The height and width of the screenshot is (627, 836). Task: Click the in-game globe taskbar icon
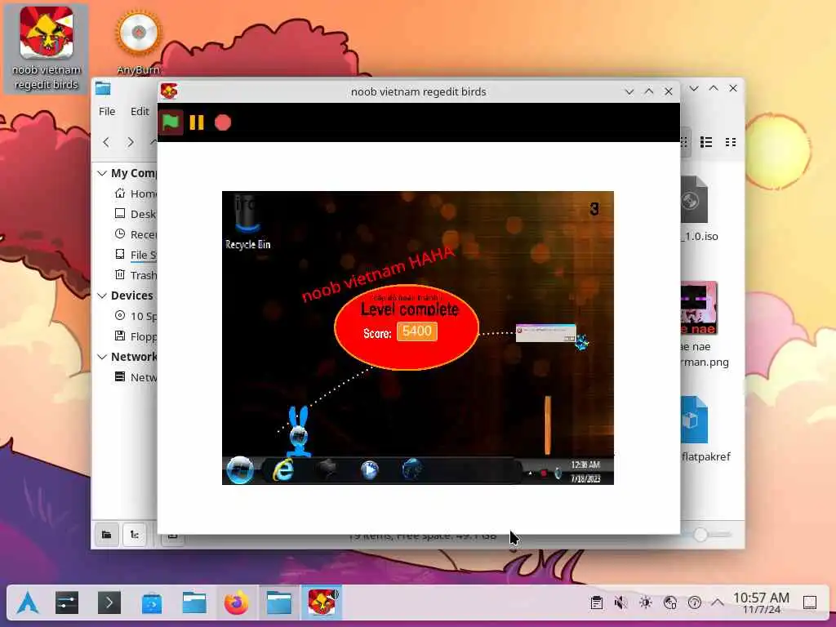(x=411, y=470)
